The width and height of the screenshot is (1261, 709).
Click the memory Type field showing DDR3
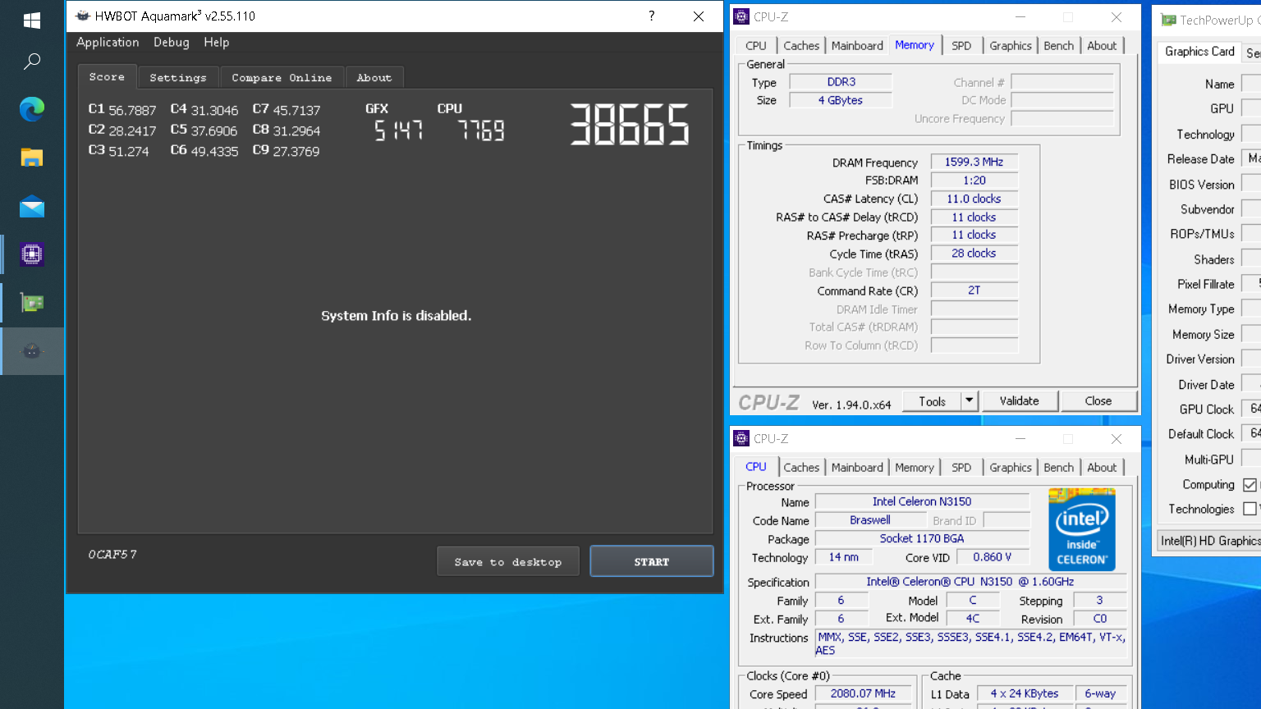click(x=841, y=82)
